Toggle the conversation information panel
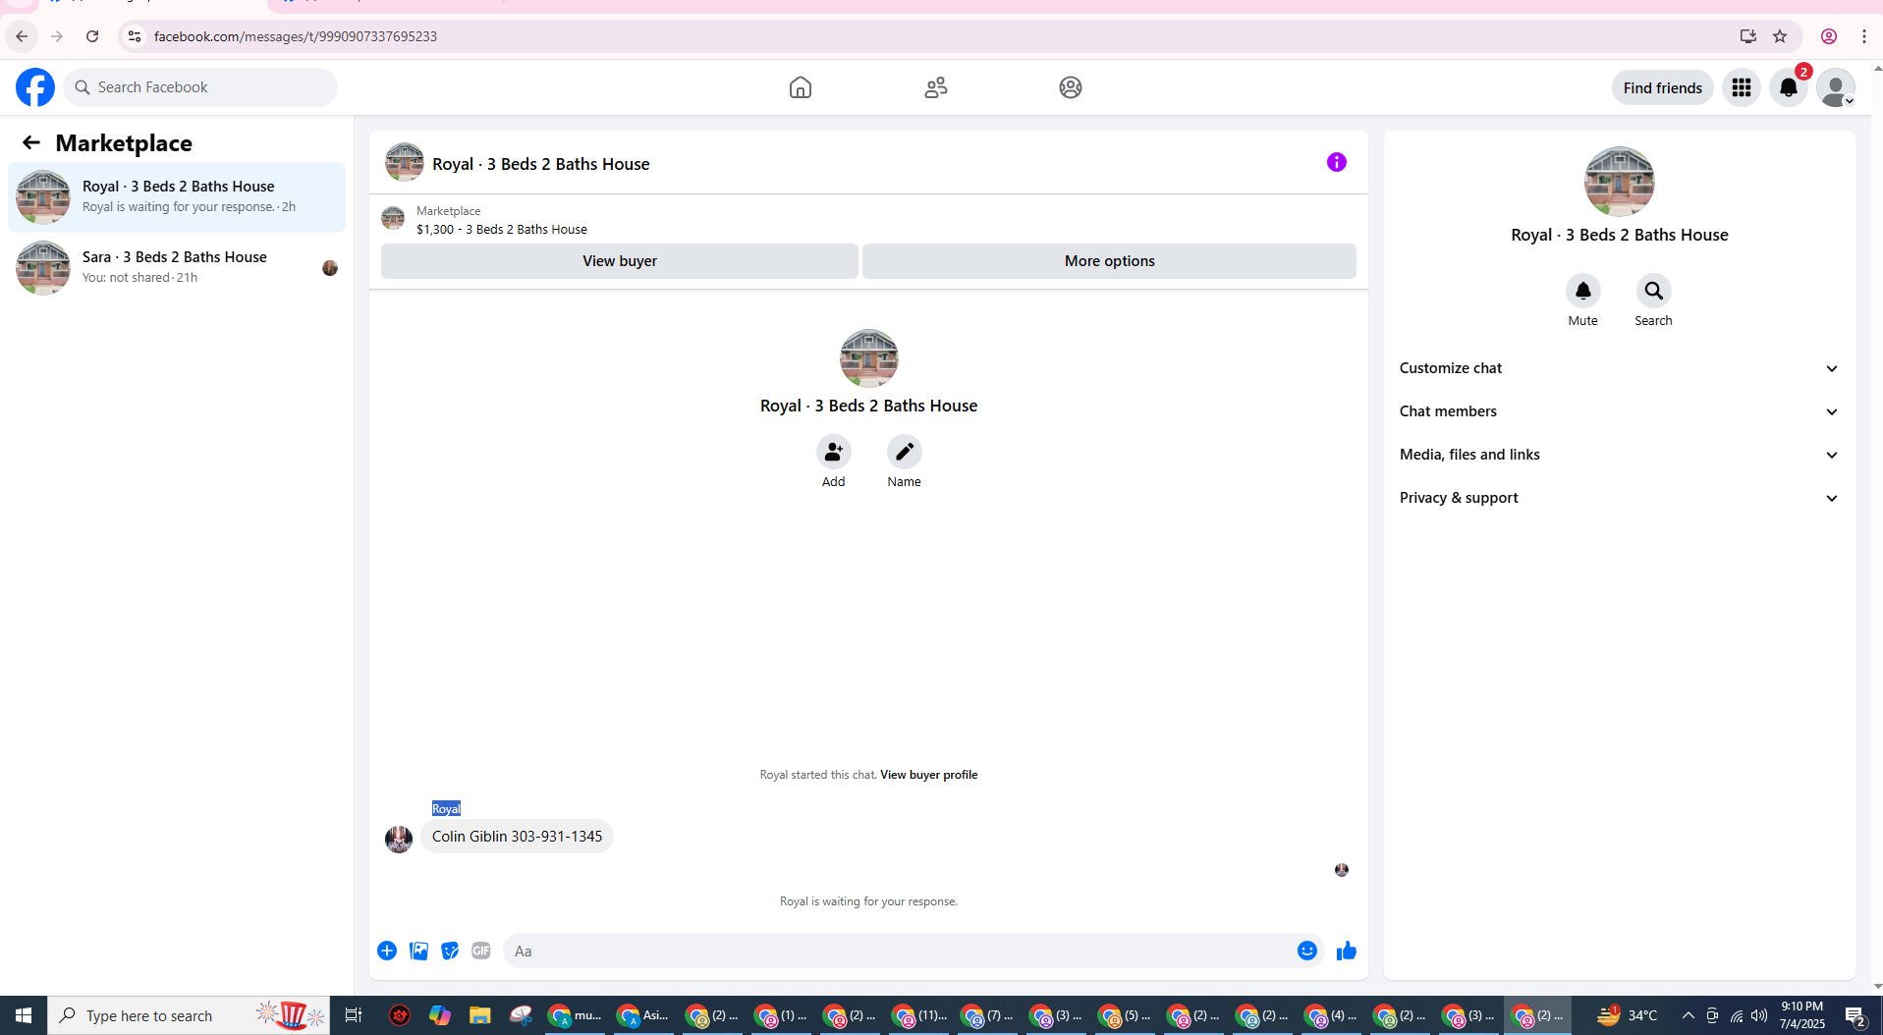The width and height of the screenshot is (1883, 1035). 1336,162
